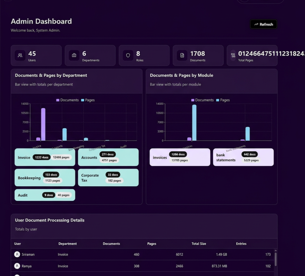The height and width of the screenshot is (276, 305).
Task: Open the Invoice department summary chip
Action: [x=45, y=157]
